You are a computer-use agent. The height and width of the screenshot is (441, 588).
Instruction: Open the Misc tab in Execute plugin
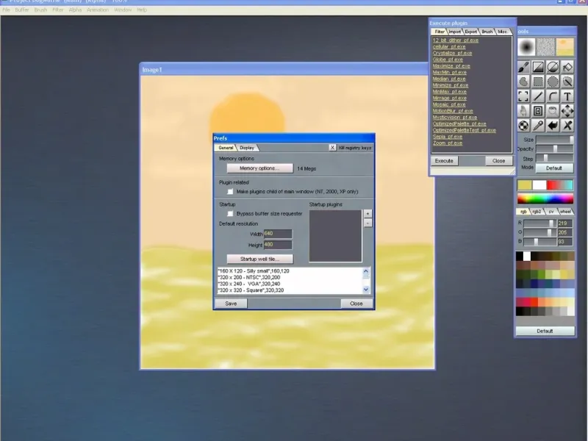[x=503, y=32]
